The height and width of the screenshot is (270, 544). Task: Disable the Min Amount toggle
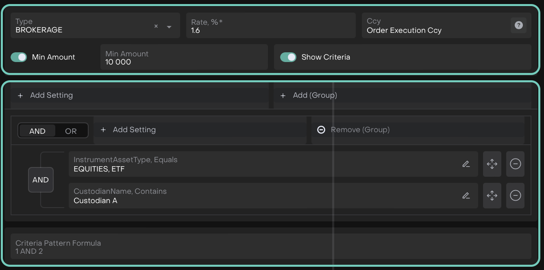click(x=19, y=57)
